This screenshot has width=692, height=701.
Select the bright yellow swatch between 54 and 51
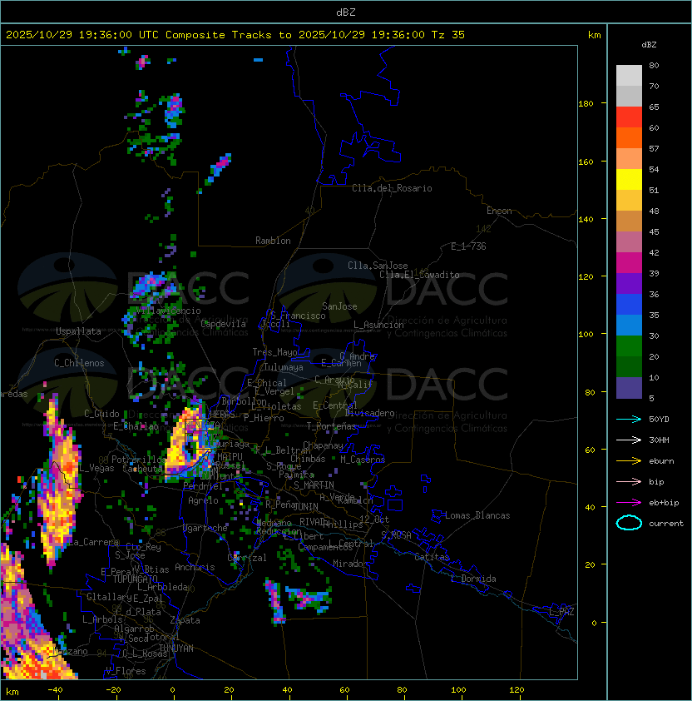(x=629, y=180)
